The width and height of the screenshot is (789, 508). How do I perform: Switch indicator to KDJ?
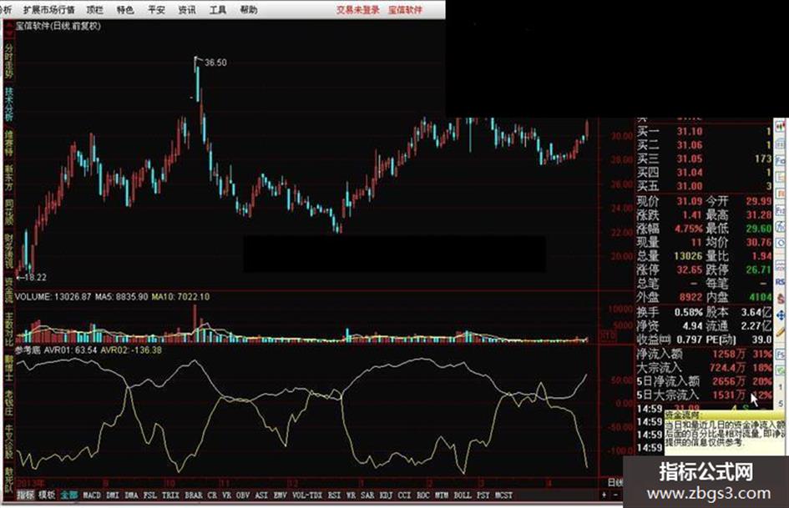386,495
